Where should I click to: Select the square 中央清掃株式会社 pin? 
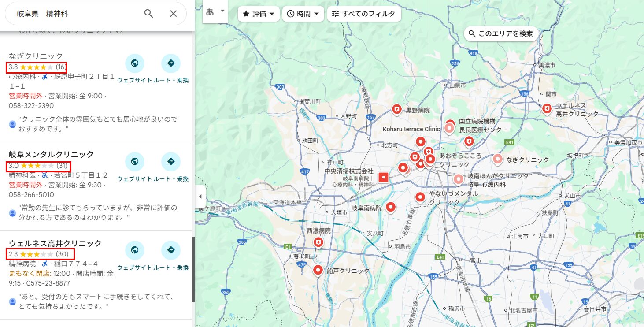(x=384, y=177)
